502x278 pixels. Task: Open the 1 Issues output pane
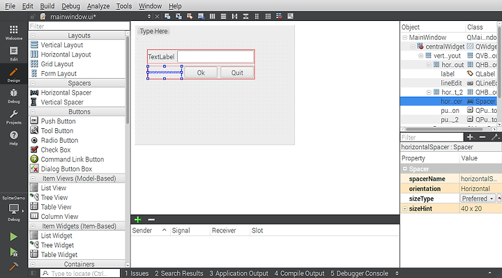click(137, 274)
